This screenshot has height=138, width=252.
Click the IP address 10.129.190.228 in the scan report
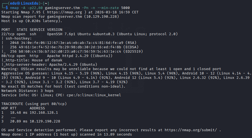(102, 17)
